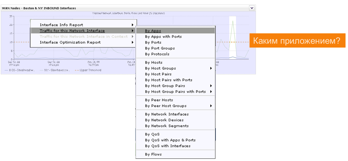Click the By Flows entry
Screen dimensions: 348x161
point(153,154)
